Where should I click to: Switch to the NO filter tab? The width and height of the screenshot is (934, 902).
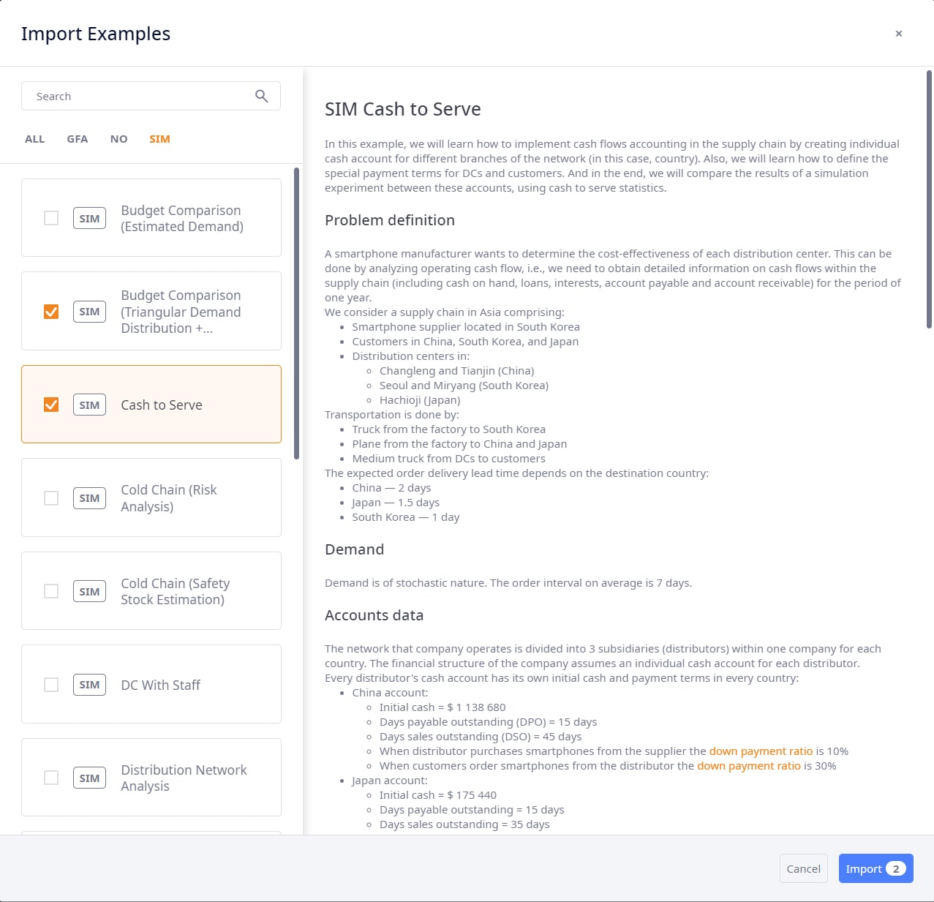(x=118, y=139)
